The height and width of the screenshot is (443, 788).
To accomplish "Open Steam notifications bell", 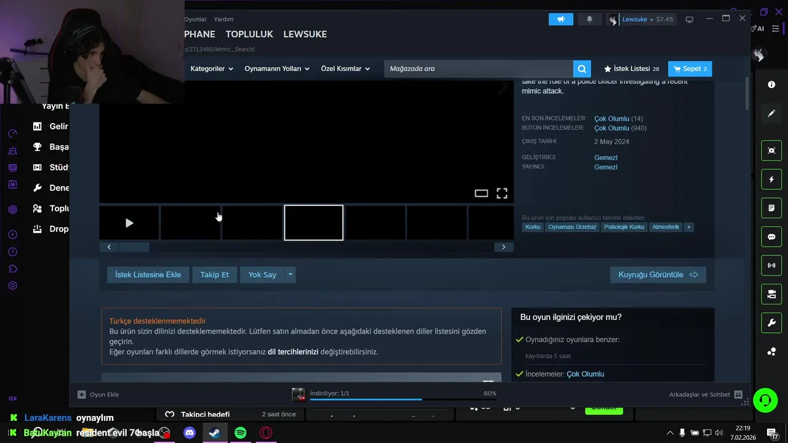I will click(589, 19).
